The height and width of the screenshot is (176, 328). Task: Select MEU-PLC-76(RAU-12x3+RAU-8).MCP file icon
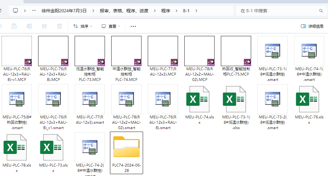pyautogui.click(x=53, y=51)
